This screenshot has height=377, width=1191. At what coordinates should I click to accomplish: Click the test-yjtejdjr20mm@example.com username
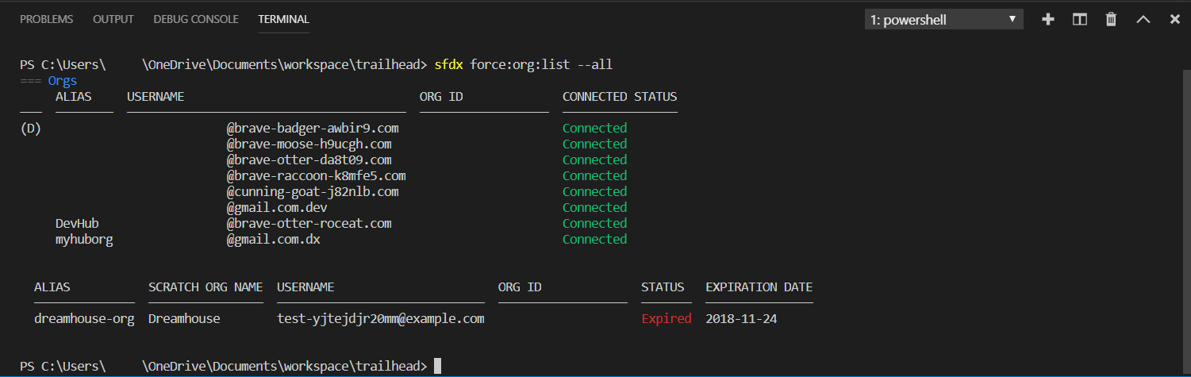tap(380, 318)
